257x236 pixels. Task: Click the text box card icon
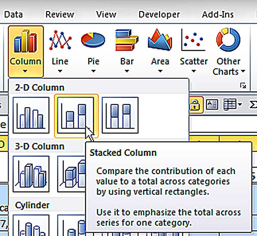coord(212,104)
